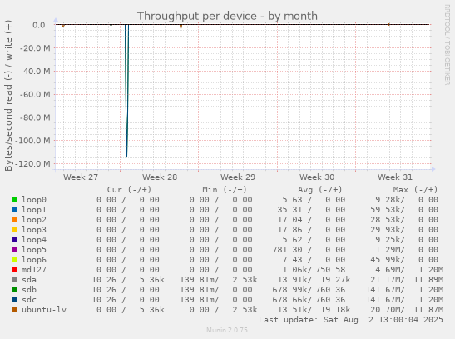Click the dark green sdb swatch
Image resolution: width=455 pixels, height=339 pixels.
14,290
